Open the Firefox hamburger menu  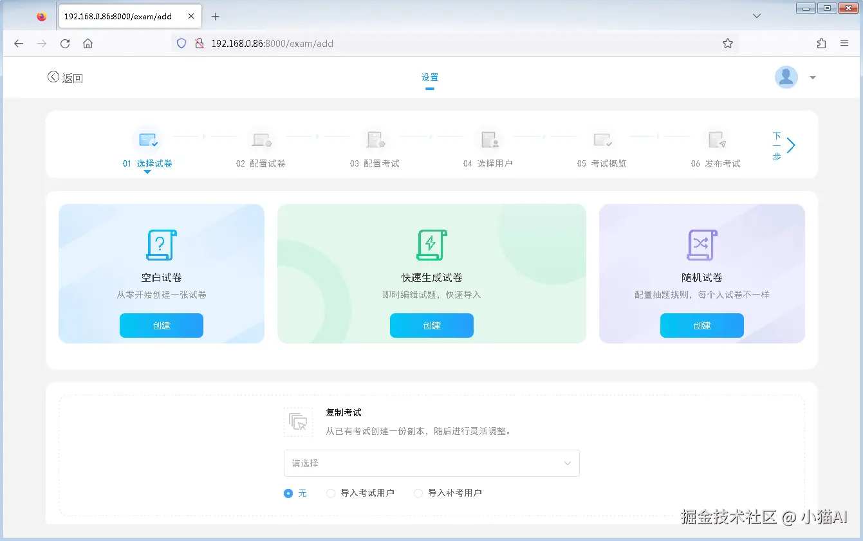tap(844, 43)
